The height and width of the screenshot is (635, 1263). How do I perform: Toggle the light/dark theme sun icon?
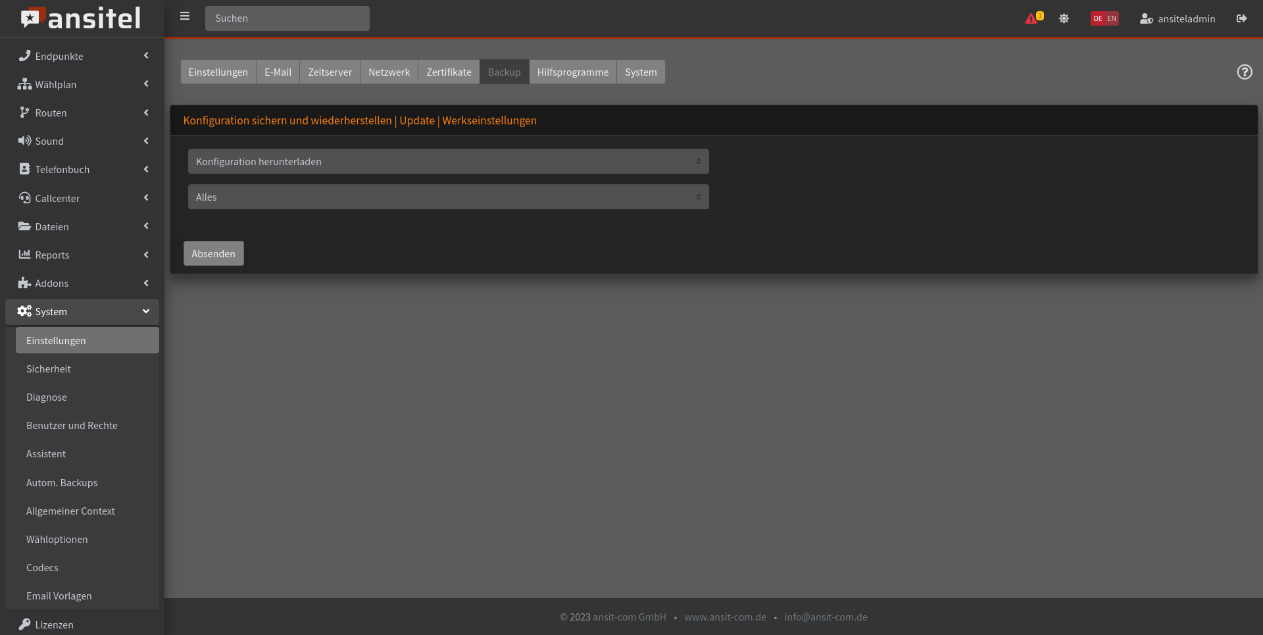point(1064,18)
